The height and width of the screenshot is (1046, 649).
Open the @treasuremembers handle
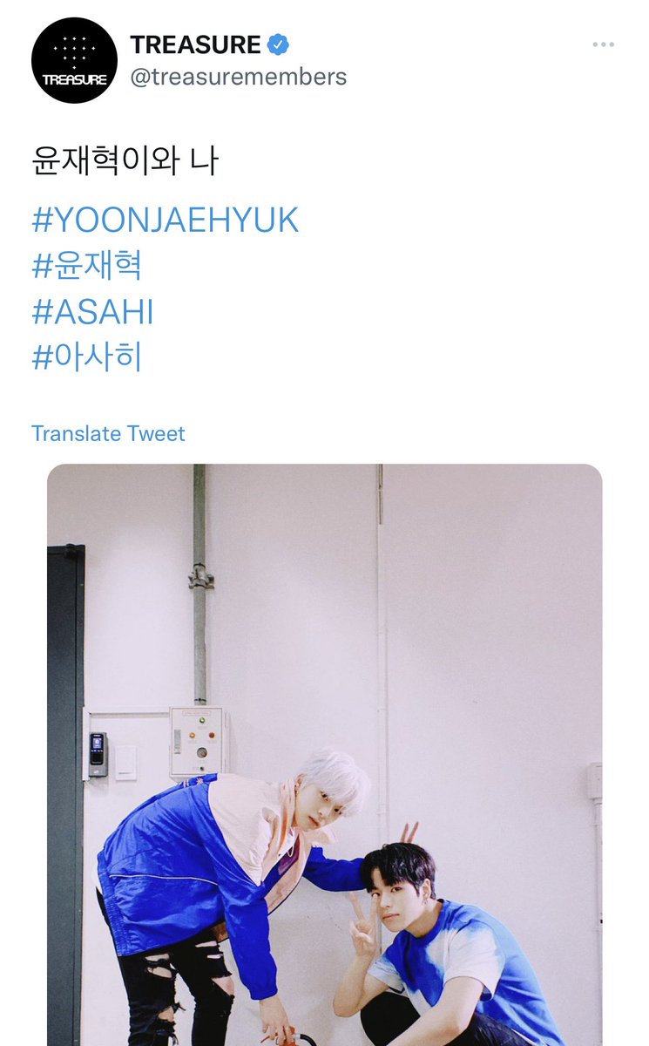(x=238, y=77)
